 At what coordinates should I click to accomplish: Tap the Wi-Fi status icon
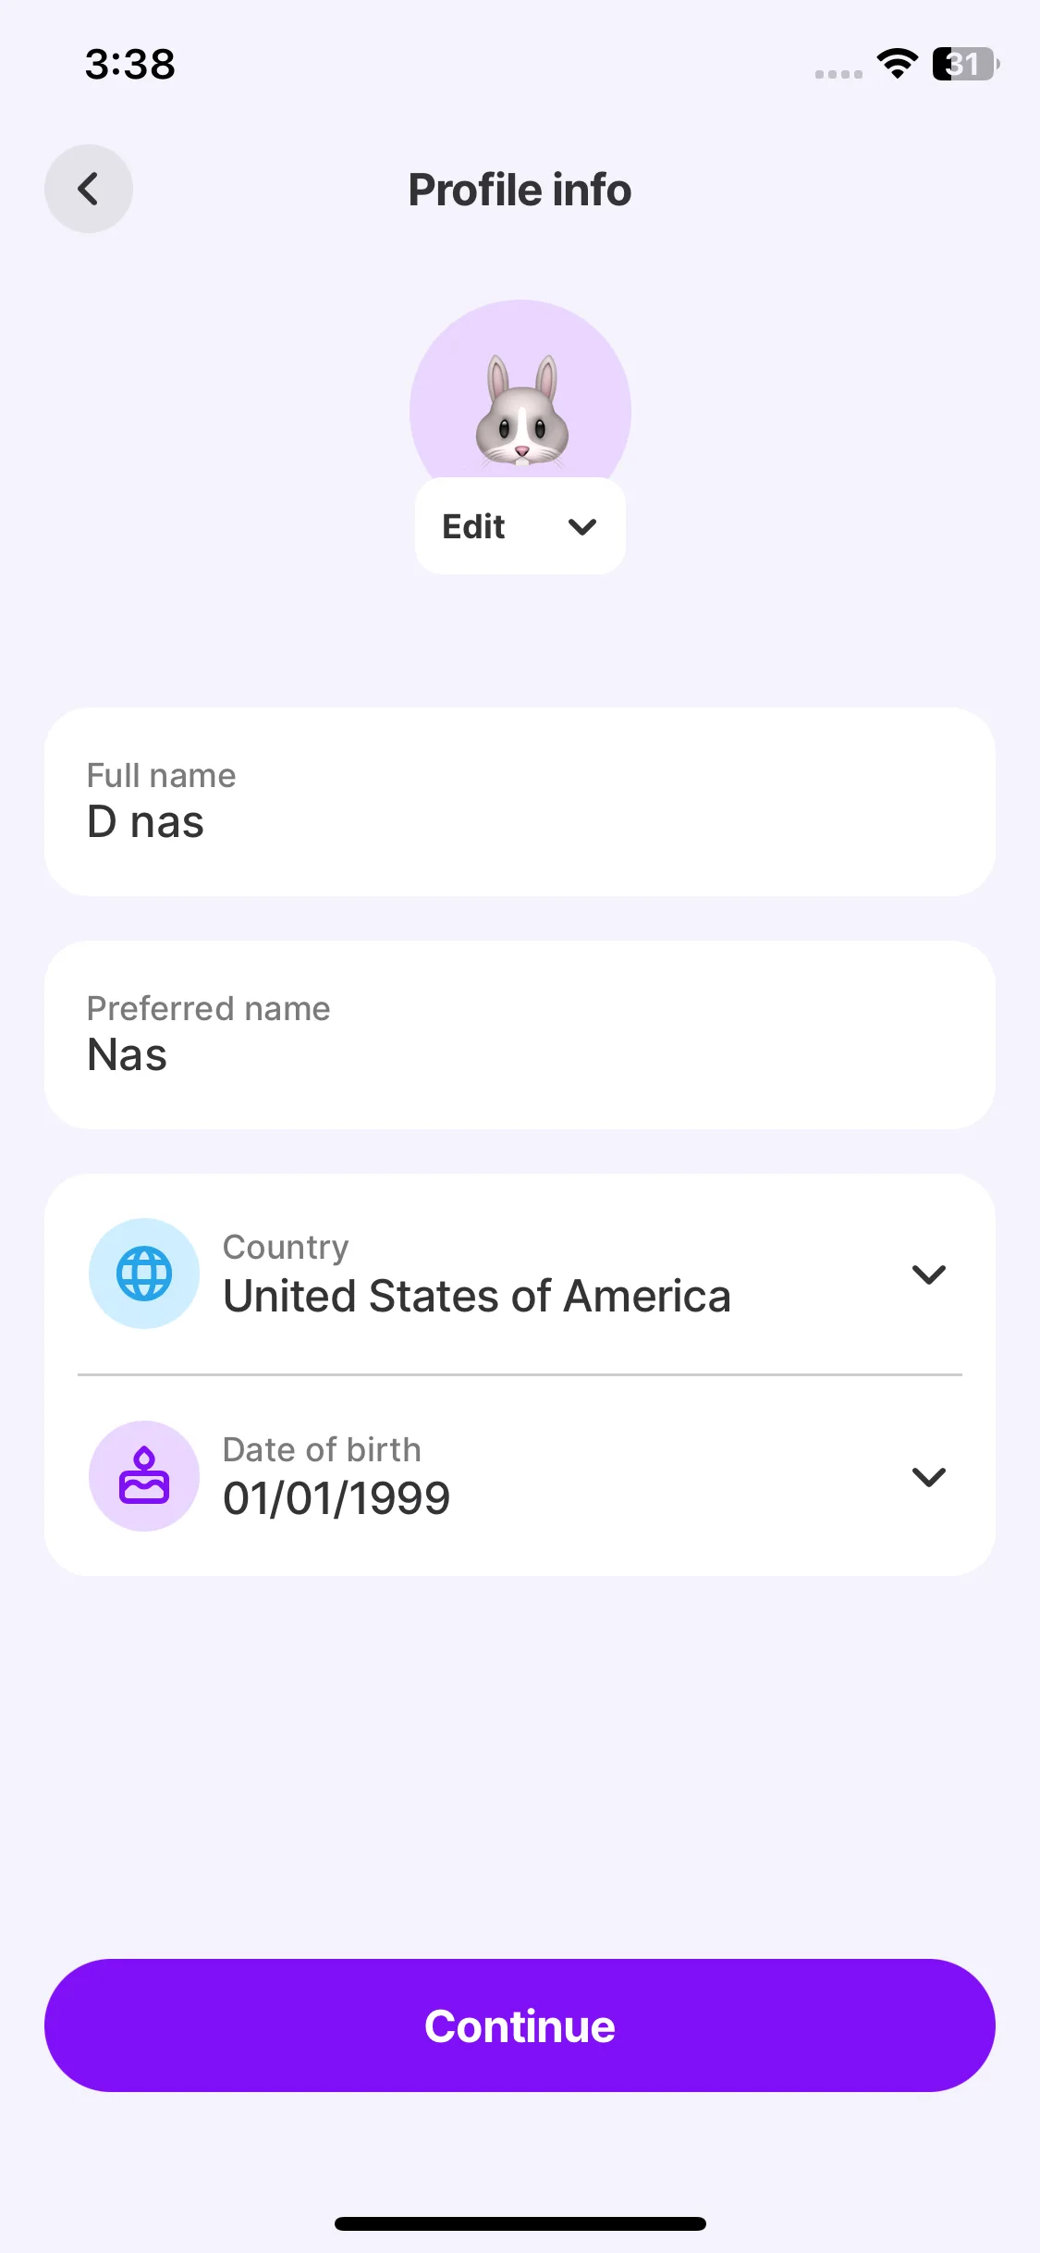(x=897, y=64)
